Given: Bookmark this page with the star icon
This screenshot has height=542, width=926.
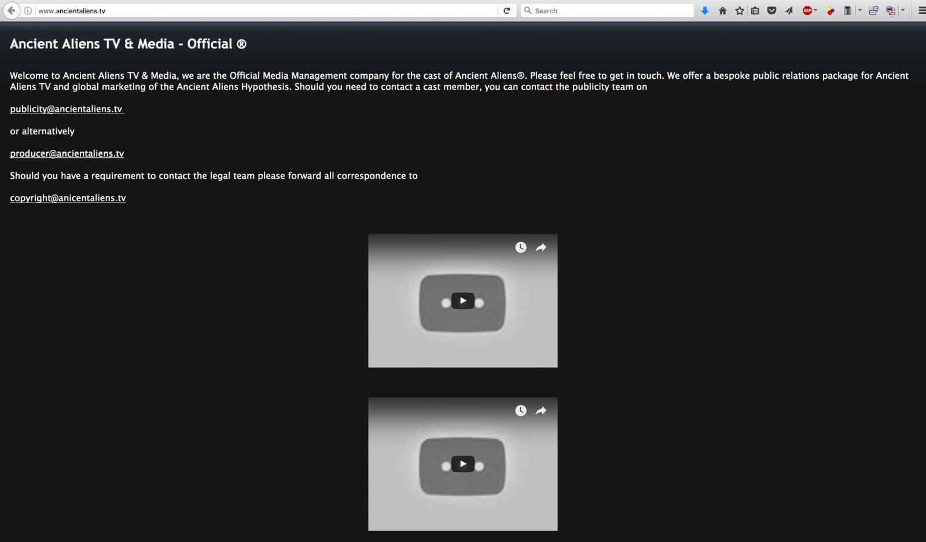Looking at the screenshot, I should [x=739, y=10].
